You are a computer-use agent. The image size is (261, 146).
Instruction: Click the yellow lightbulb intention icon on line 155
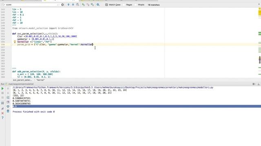coord(15,42)
